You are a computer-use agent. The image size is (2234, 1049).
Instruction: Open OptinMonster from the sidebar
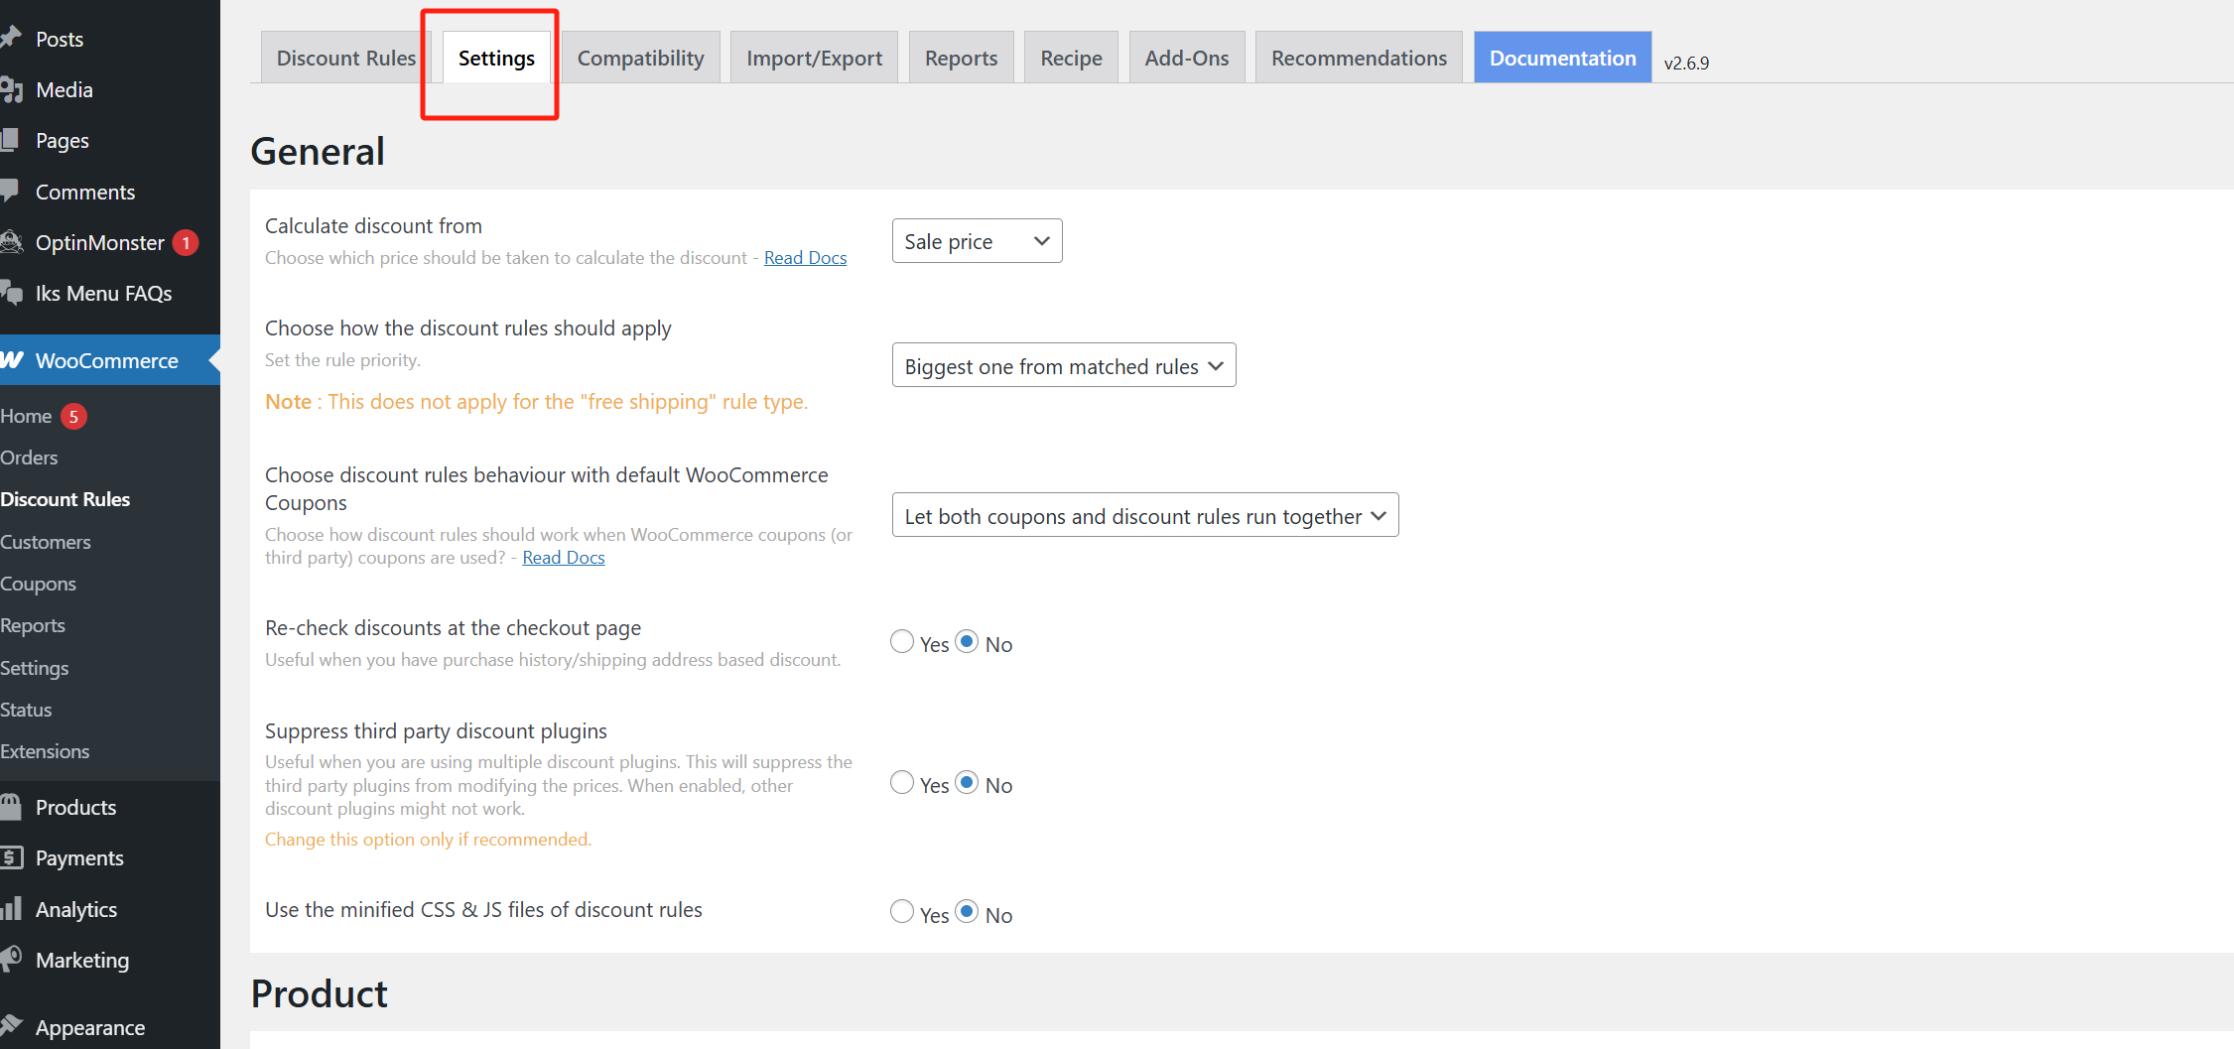tap(99, 242)
